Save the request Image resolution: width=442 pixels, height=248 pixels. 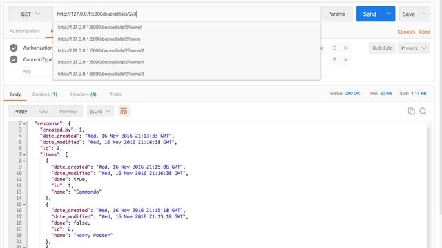click(408, 14)
